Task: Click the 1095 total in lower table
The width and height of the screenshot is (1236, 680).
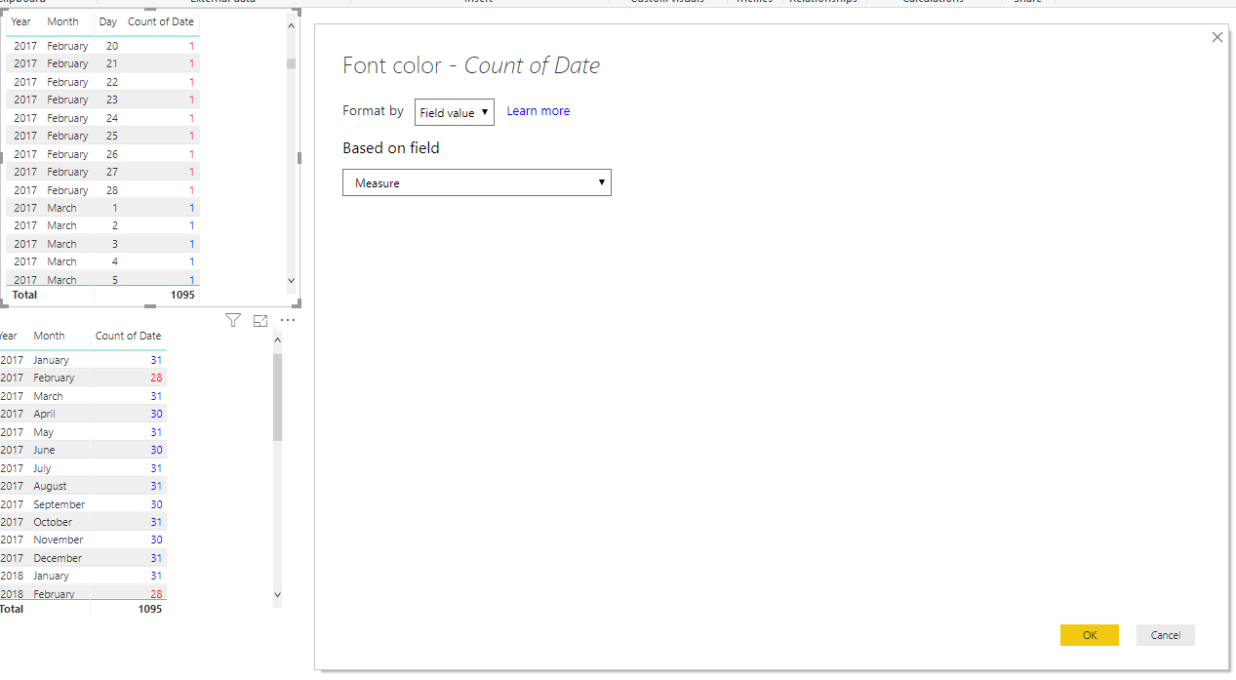Action: pyautogui.click(x=150, y=609)
